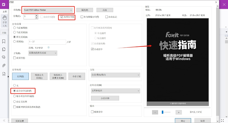Click the page range field 1 - 37

(47, 42)
